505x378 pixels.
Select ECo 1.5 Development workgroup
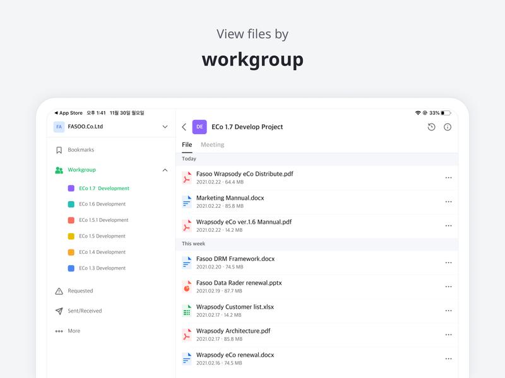coord(102,236)
